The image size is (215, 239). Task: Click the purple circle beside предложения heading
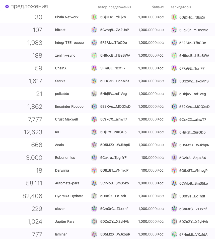pos(7,7)
